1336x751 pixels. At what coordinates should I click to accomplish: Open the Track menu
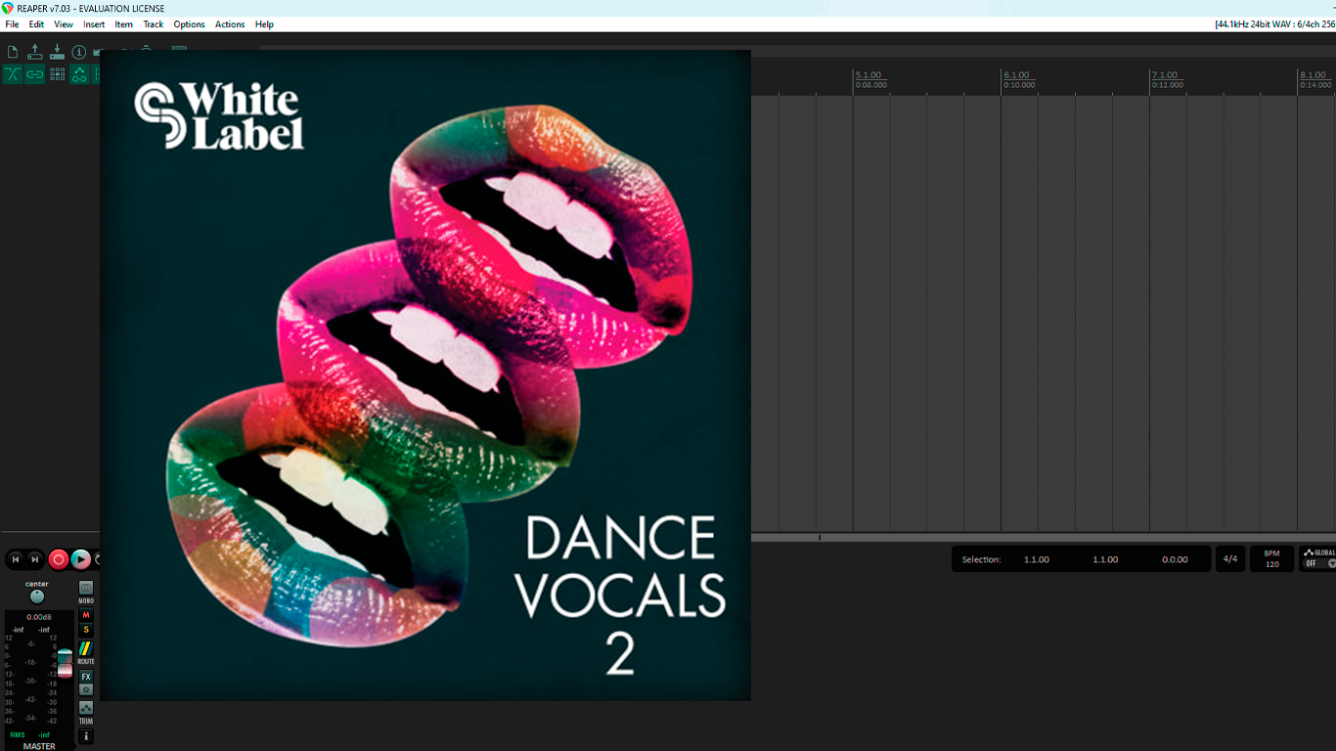[154, 24]
